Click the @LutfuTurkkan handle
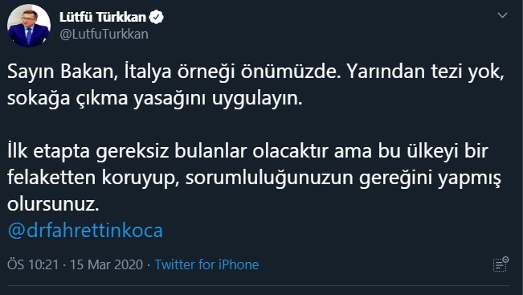The height and width of the screenshot is (295, 523). [104, 34]
